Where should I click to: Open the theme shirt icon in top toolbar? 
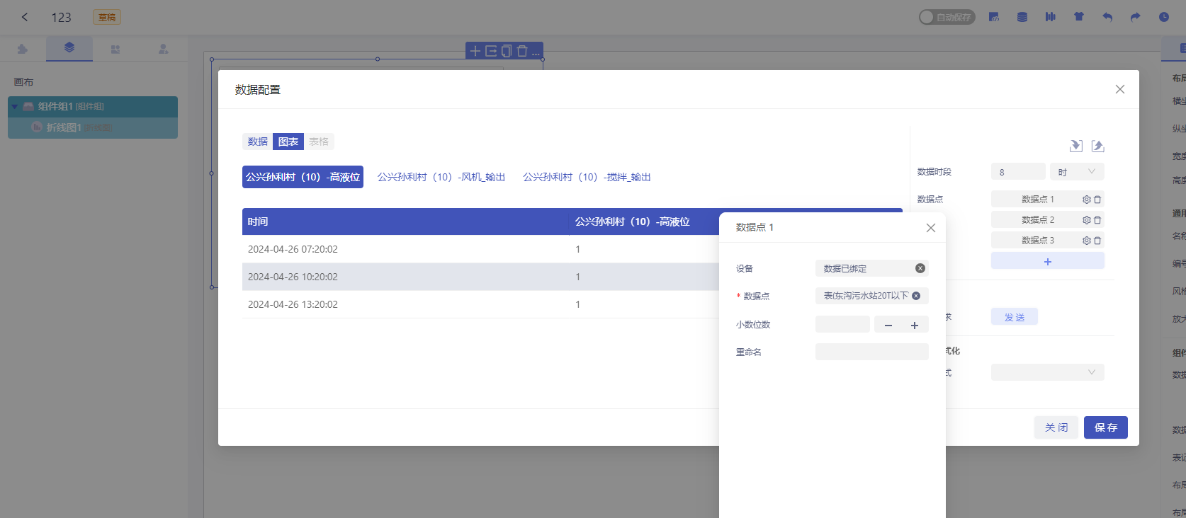pos(1079,17)
